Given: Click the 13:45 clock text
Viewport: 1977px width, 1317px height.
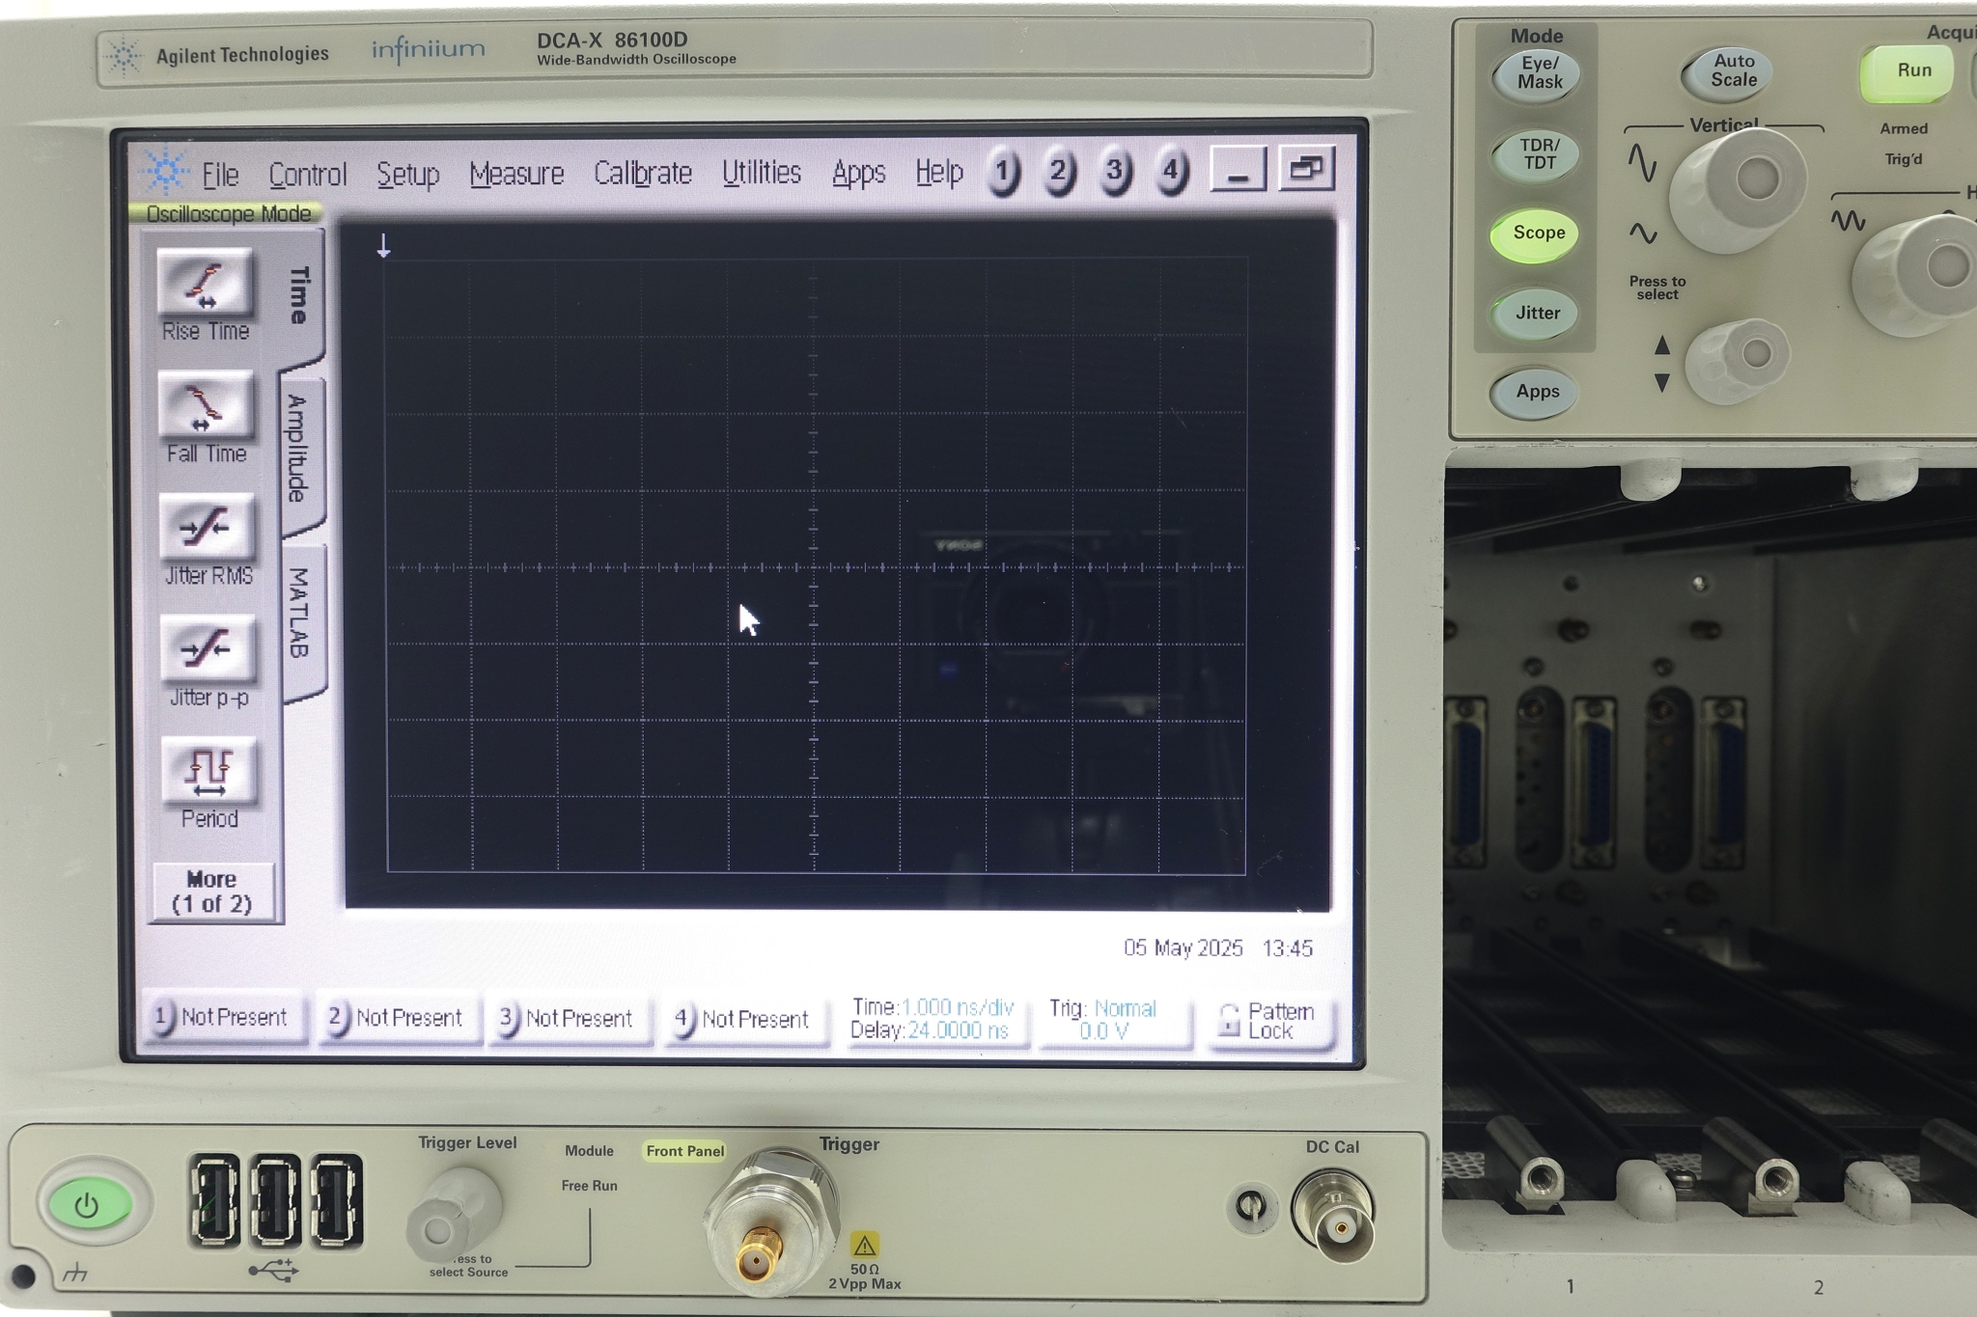Looking at the screenshot, I should 1288,948.
